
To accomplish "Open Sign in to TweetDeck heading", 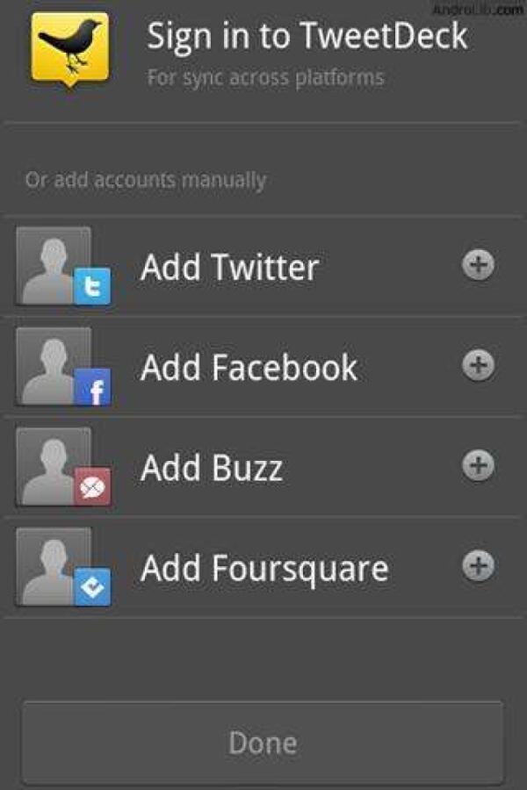I will [307, 37].
